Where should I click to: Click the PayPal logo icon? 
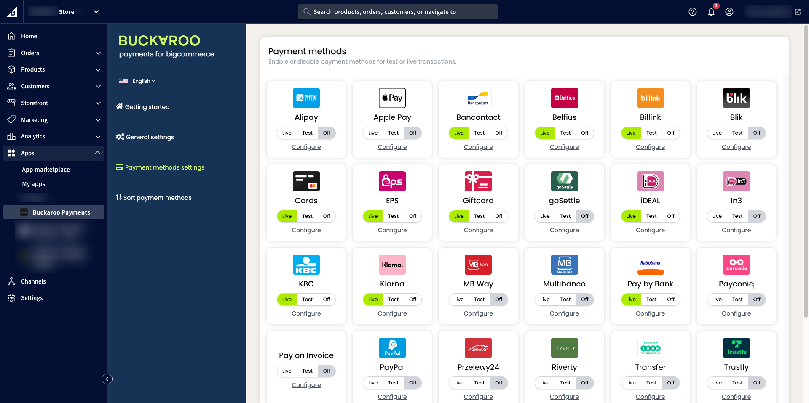point(392,348)
